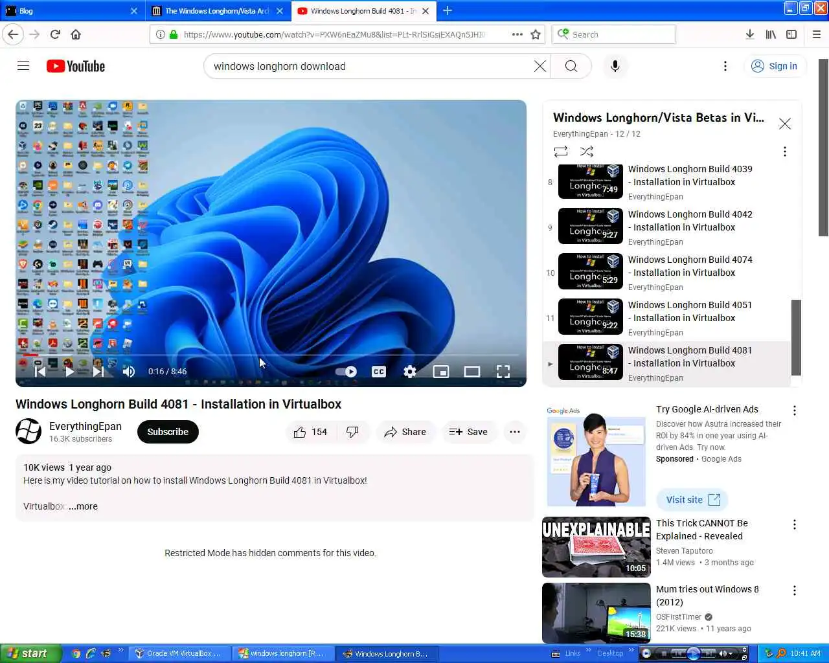Select Longhorn Build 4039 playlist video

(667, 183)
